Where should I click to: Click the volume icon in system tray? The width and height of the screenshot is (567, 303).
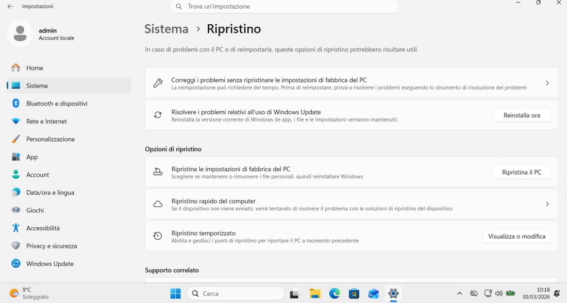pos(499,293)
